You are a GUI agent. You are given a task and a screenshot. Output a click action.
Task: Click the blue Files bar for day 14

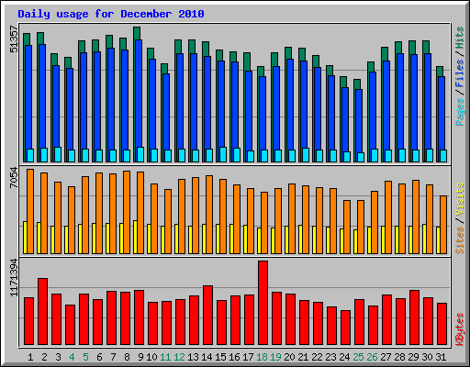pyautogui.click(x=207, y=103)
